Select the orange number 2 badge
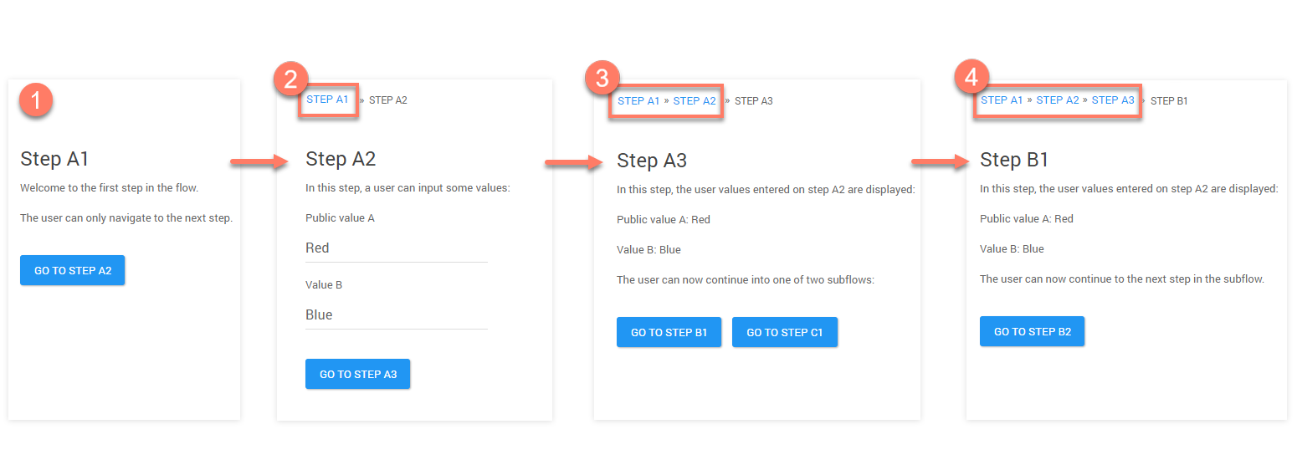Viewport: 1297px width, 460px height. 290,79
